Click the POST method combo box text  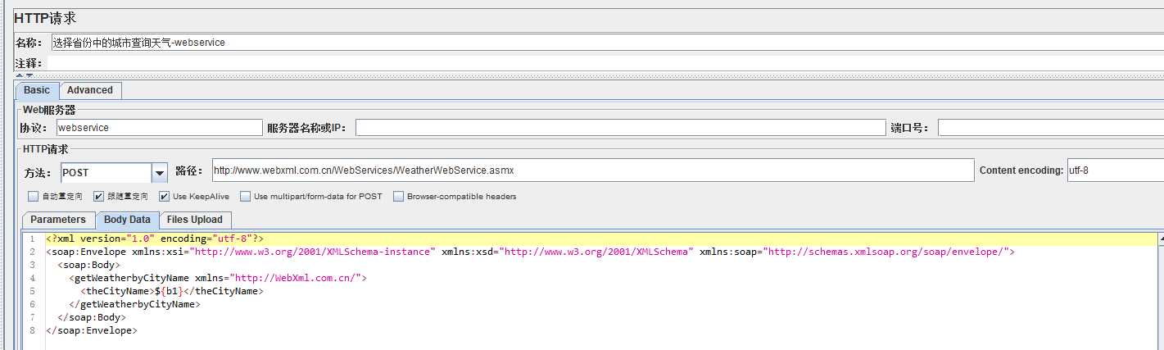tap(106, 173)
